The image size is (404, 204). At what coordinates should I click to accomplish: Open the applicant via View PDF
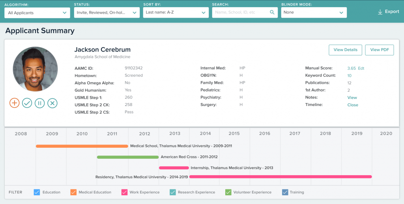pos(379,50)
